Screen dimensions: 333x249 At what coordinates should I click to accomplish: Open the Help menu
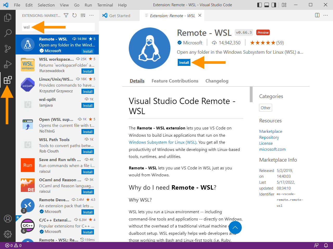tap(122, 5)
